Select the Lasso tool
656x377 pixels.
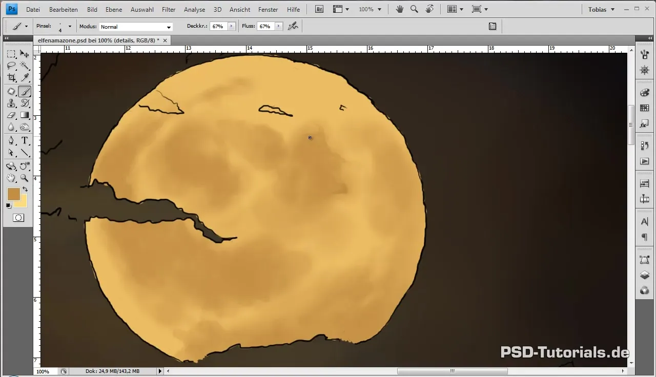(11, 66)
